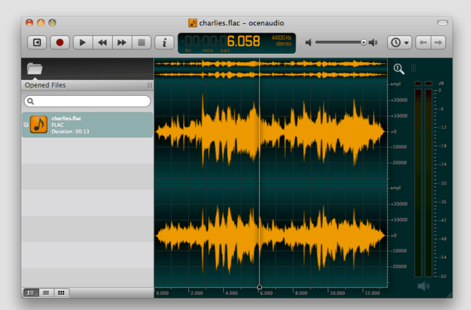Image resolution: width=471 pixels, height=310 pixels.
Task: Click the charlies.flac music note thumbnail
Action: pos(39,125)
